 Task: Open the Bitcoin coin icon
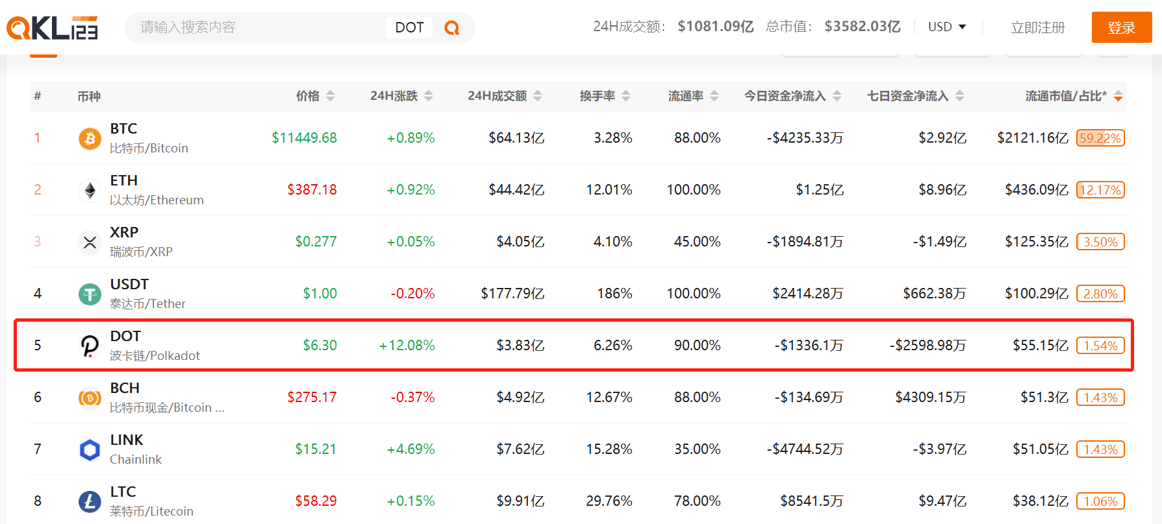(x=90, y=138)
